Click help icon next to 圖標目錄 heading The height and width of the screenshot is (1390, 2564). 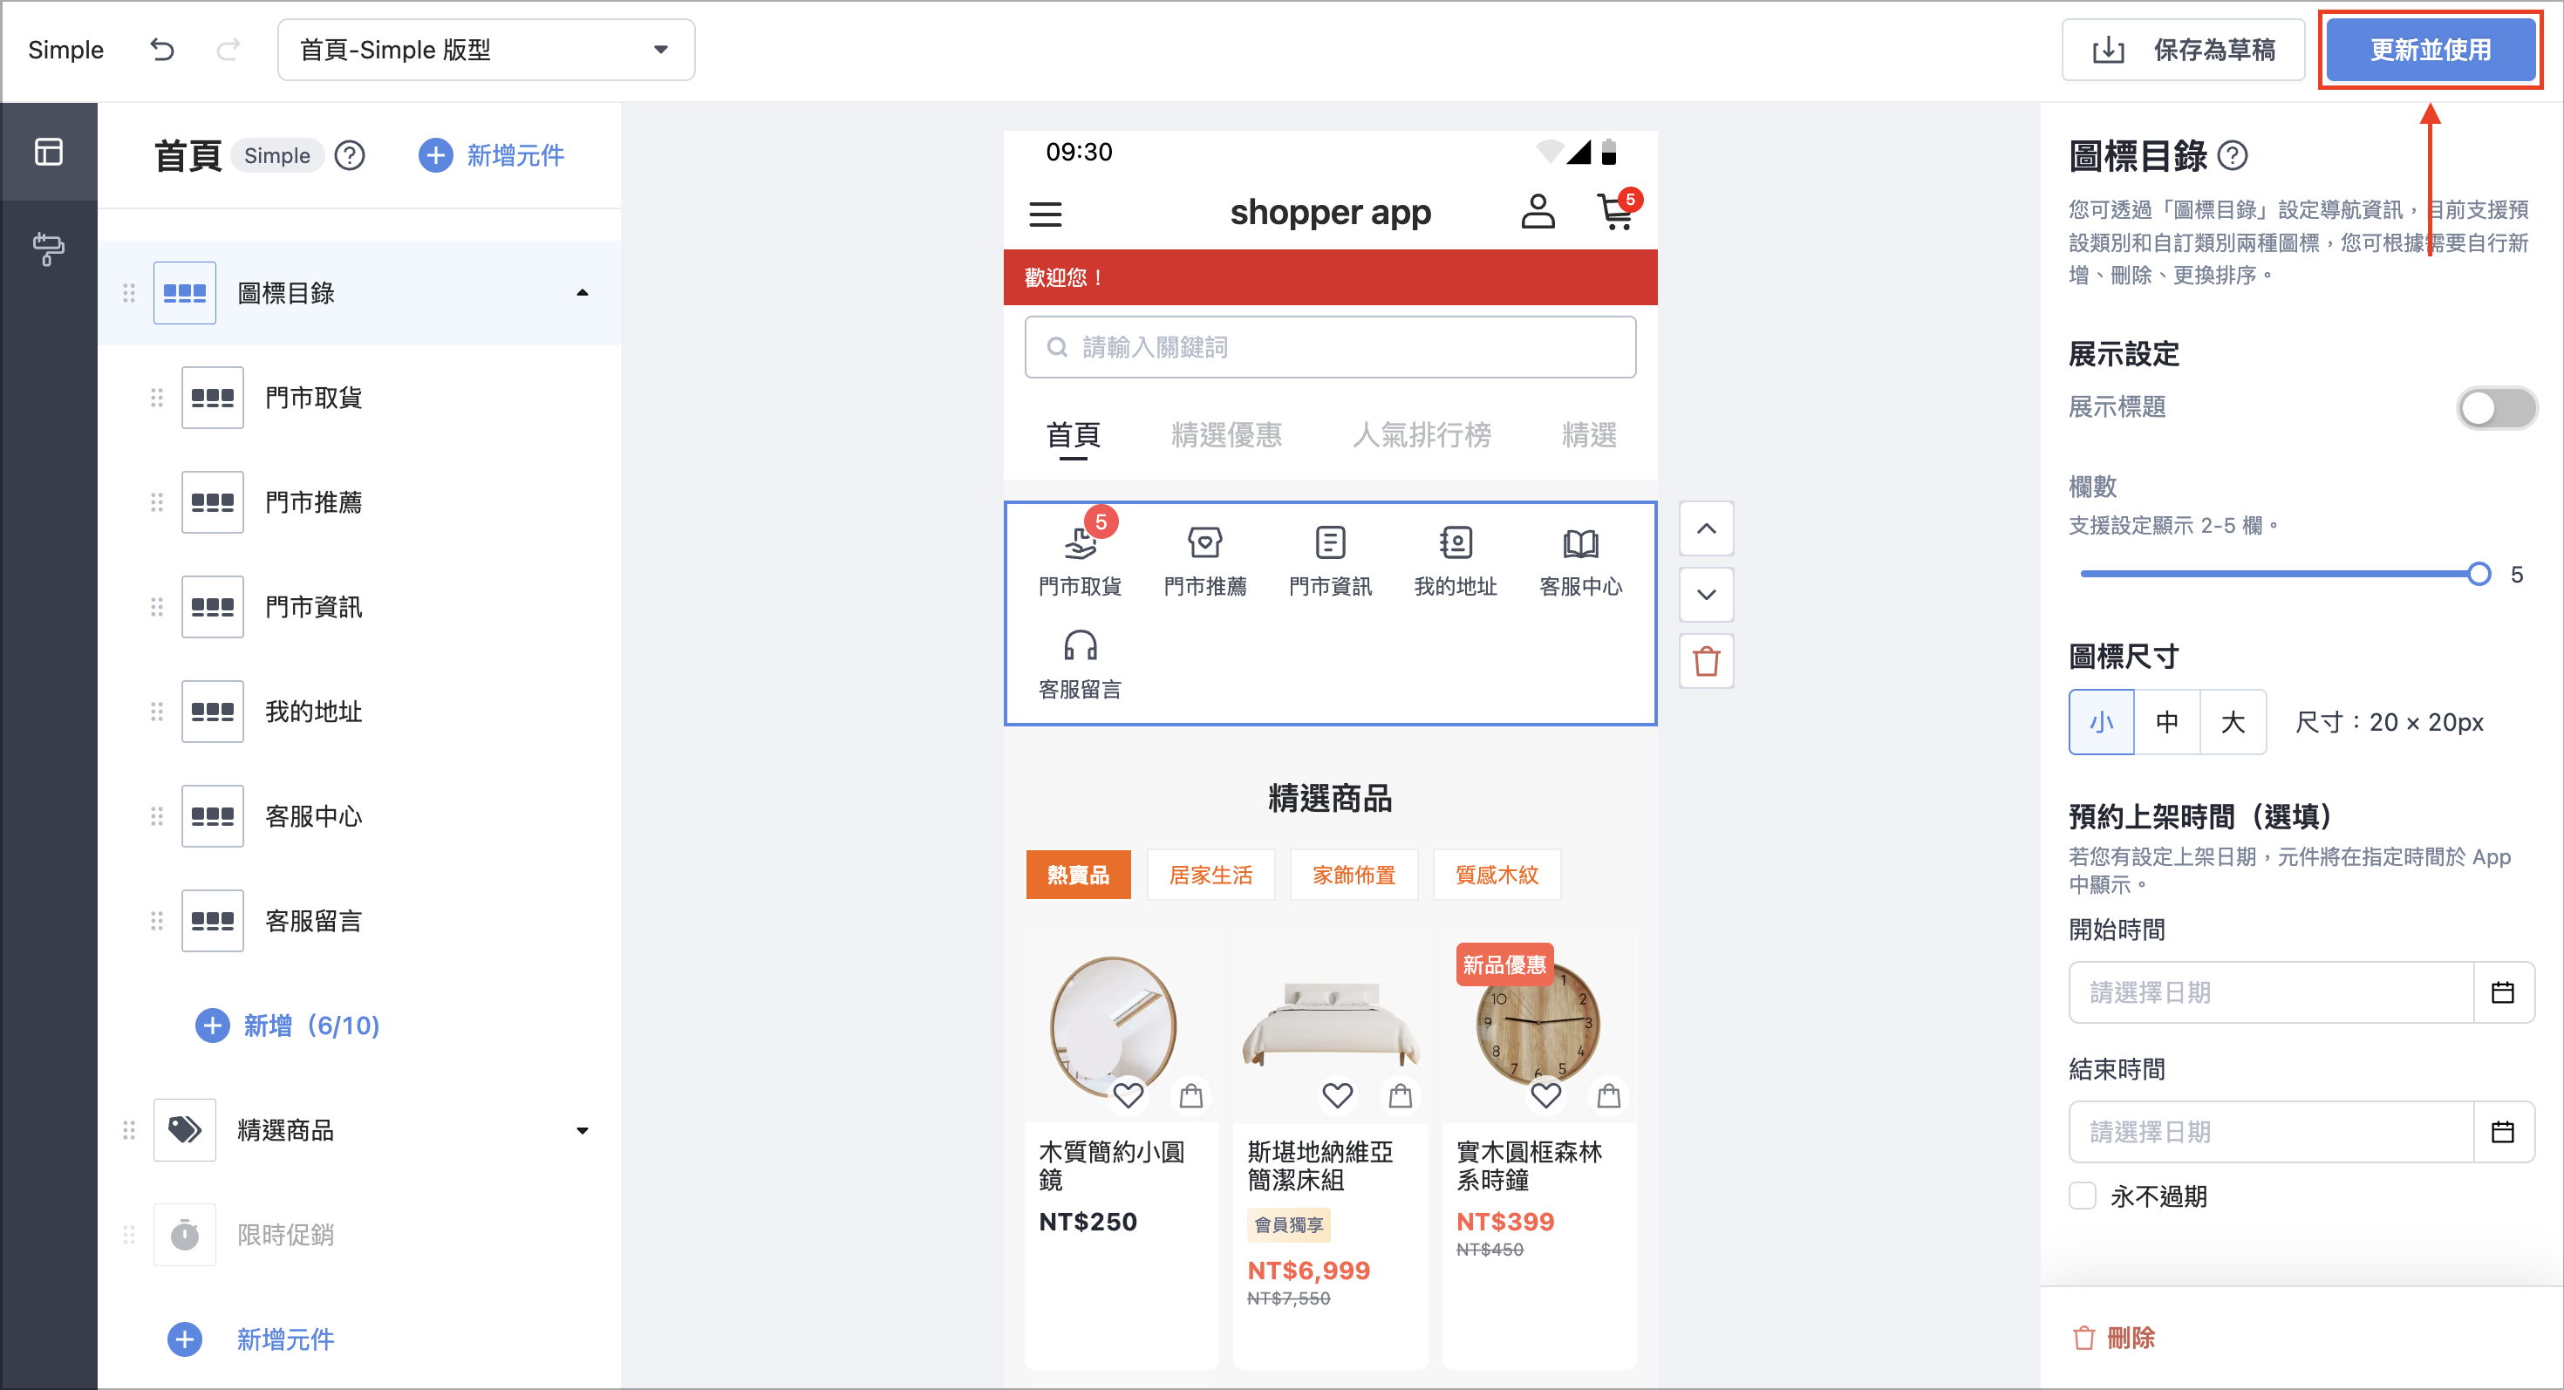2233,155
